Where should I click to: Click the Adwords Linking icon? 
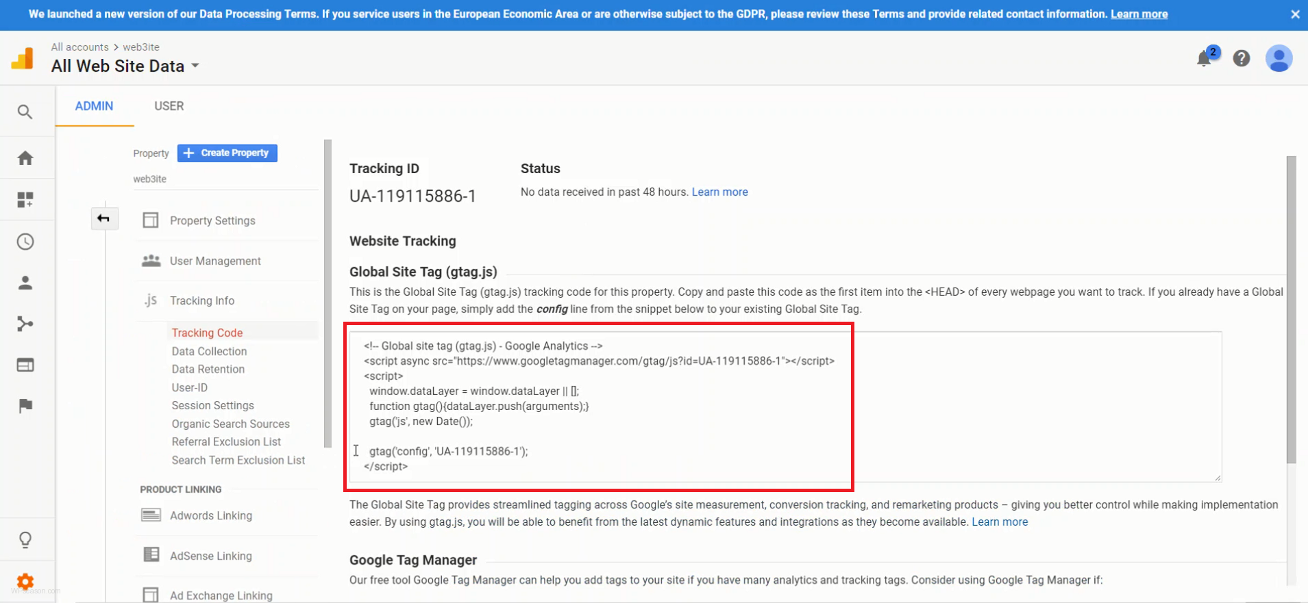point(151,515)
